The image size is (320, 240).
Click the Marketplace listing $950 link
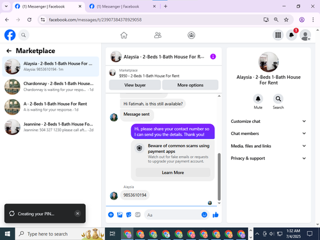149,76
